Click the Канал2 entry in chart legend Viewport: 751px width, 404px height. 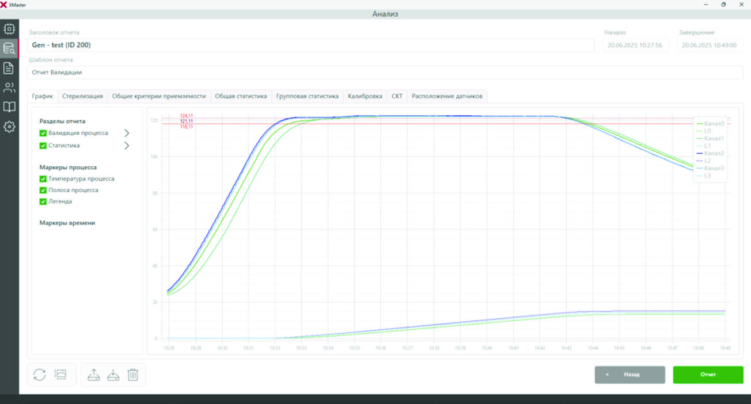click(714, 153)
